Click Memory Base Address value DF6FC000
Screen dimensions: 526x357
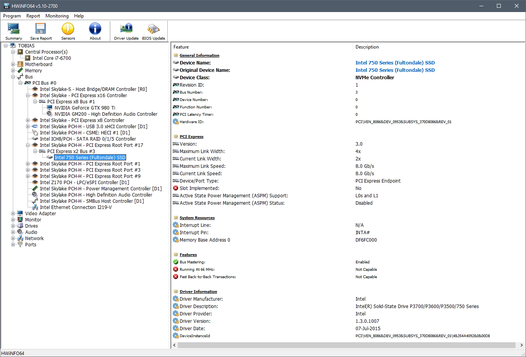(366, 240)
